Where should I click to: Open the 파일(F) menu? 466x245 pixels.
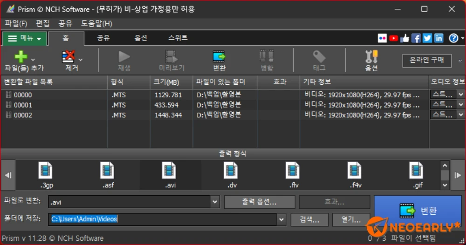(16, 23)
